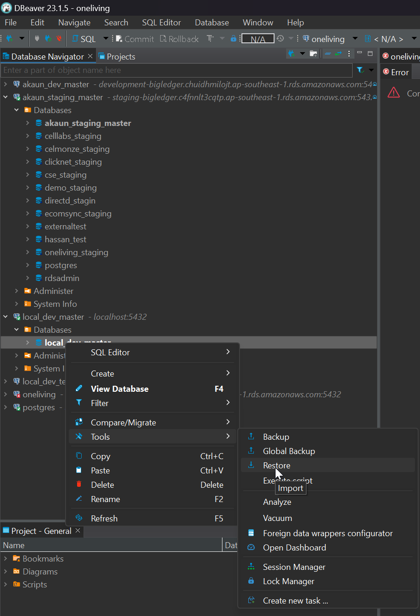Click the new folder icon in navigator

(x=313, y=54)
